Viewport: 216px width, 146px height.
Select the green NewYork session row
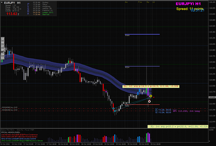pyautogui.click(x=41, y=14)
